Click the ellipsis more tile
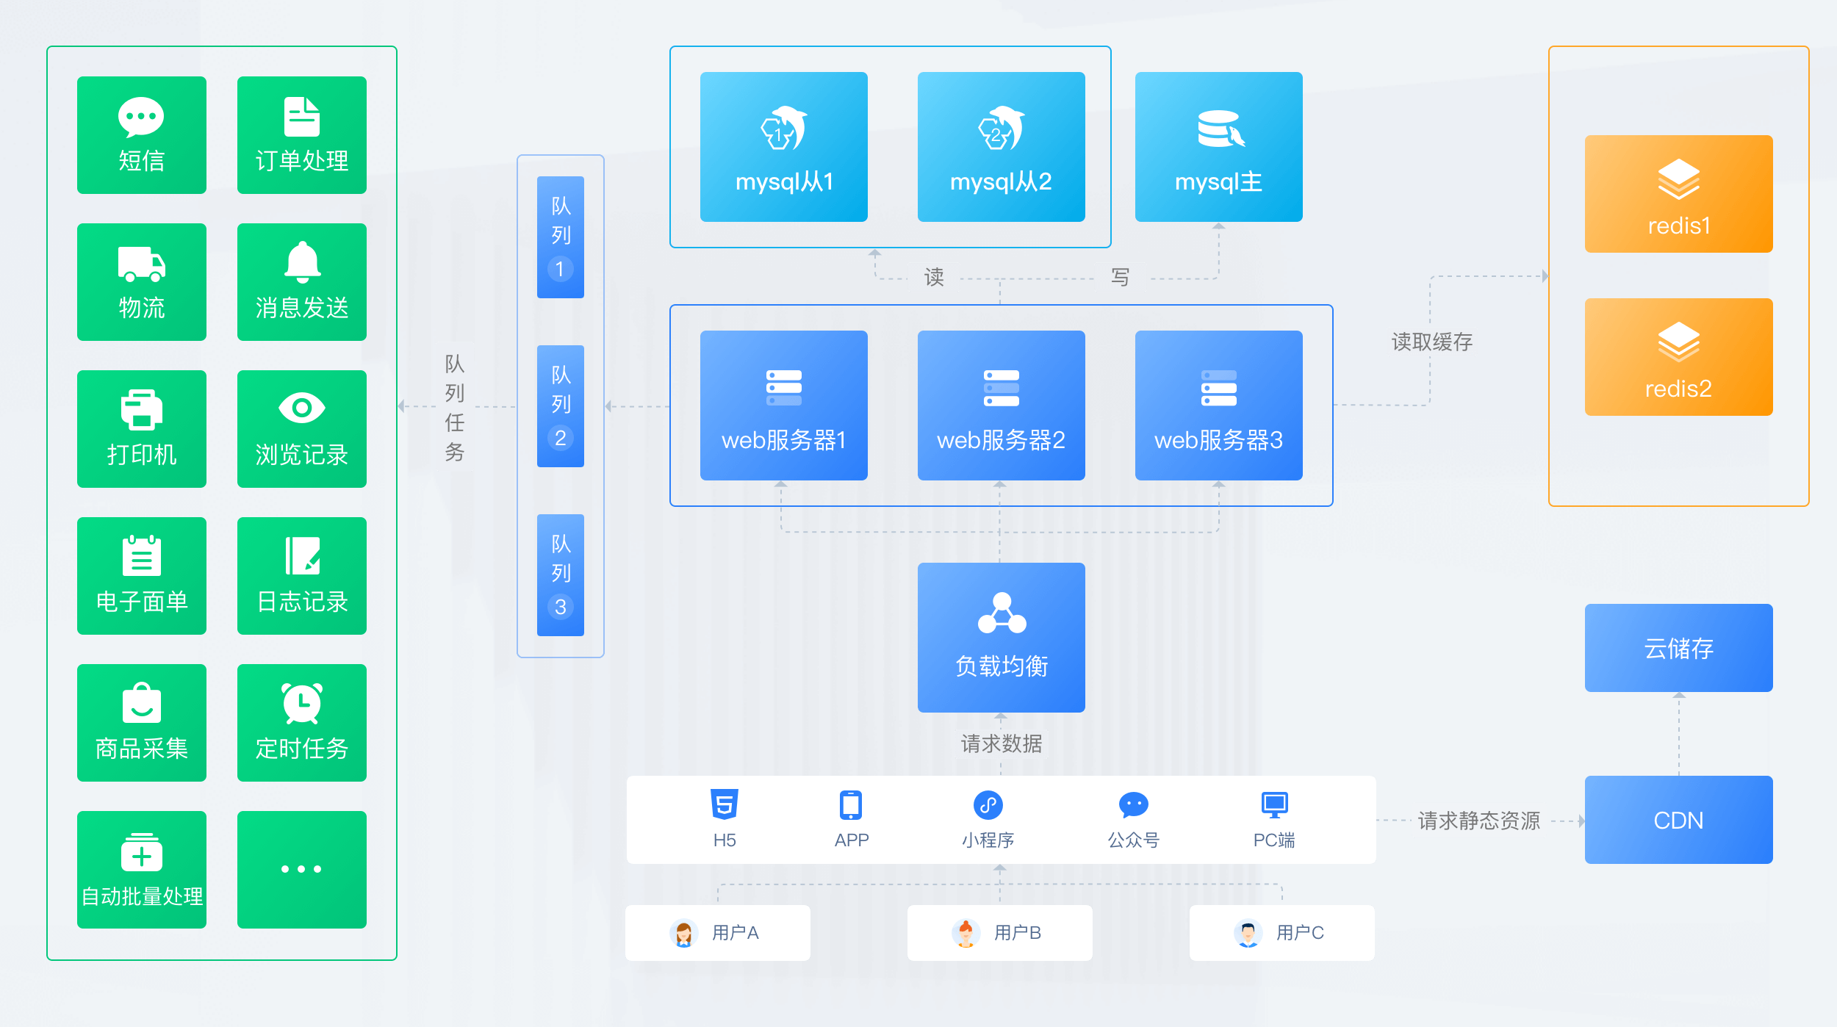The height and width of the screenshot is (1027, 1837). point(301,870)
